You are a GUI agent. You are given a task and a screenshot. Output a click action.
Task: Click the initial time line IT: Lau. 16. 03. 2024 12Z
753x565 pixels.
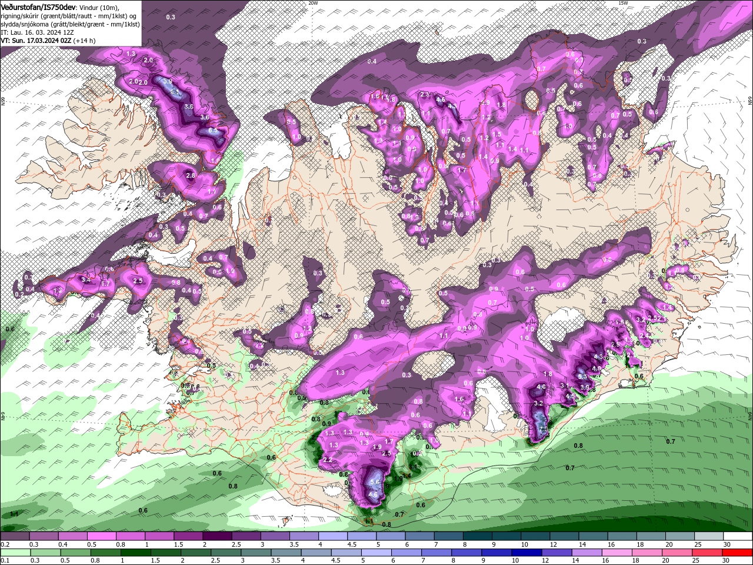pyautogui.click(x=36, y=32)
